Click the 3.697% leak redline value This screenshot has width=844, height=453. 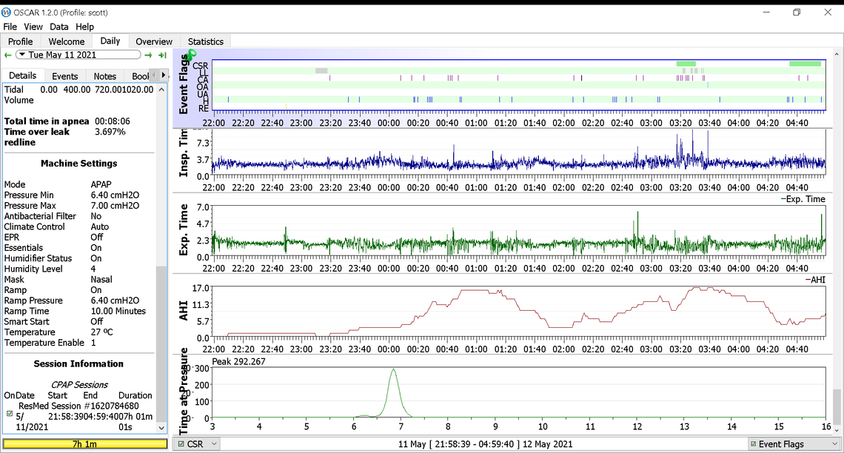click(x=110, y=132)
